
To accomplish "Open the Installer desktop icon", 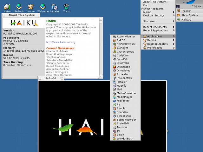I will (x=55, y=8).
